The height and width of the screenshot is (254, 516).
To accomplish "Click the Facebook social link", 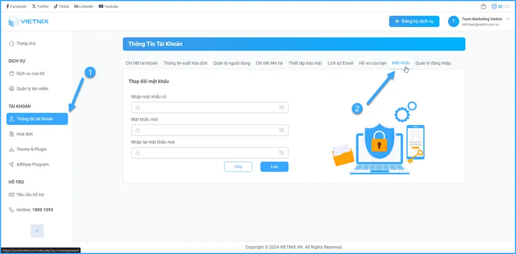I will point(17,7).
